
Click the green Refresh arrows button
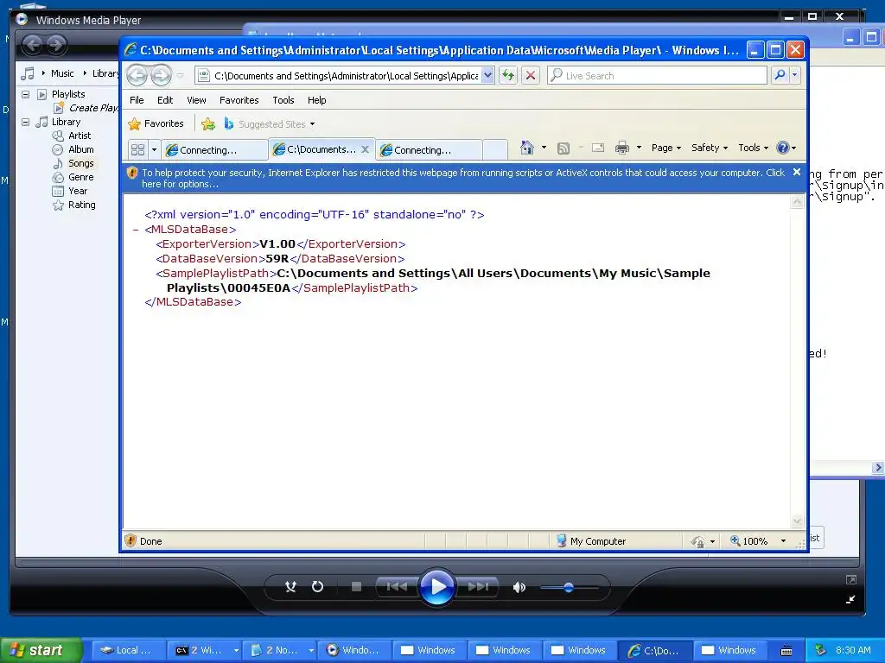pos(508,75)
